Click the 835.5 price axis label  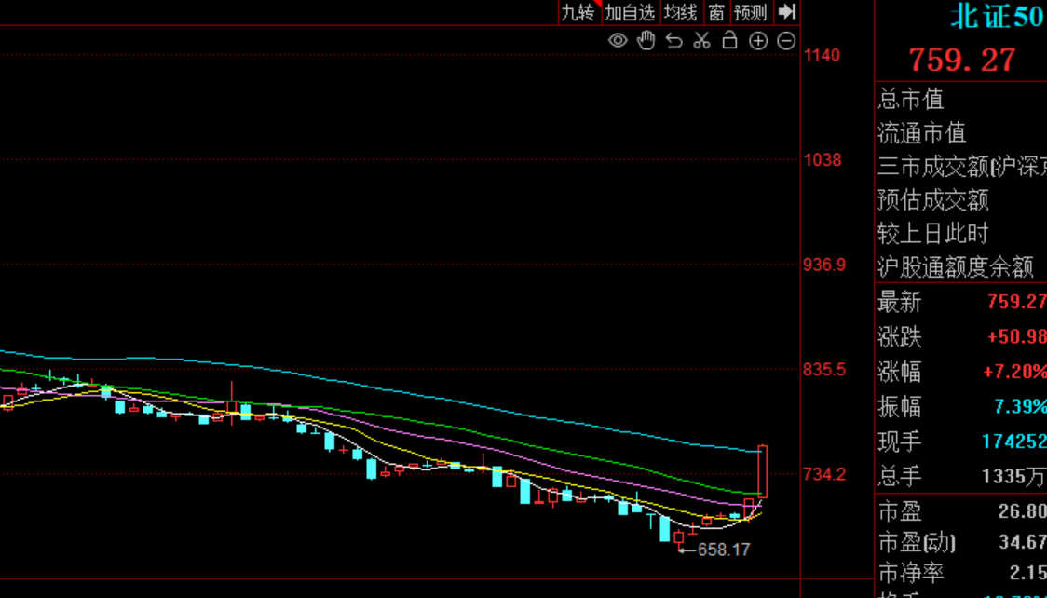click(825, 369)
